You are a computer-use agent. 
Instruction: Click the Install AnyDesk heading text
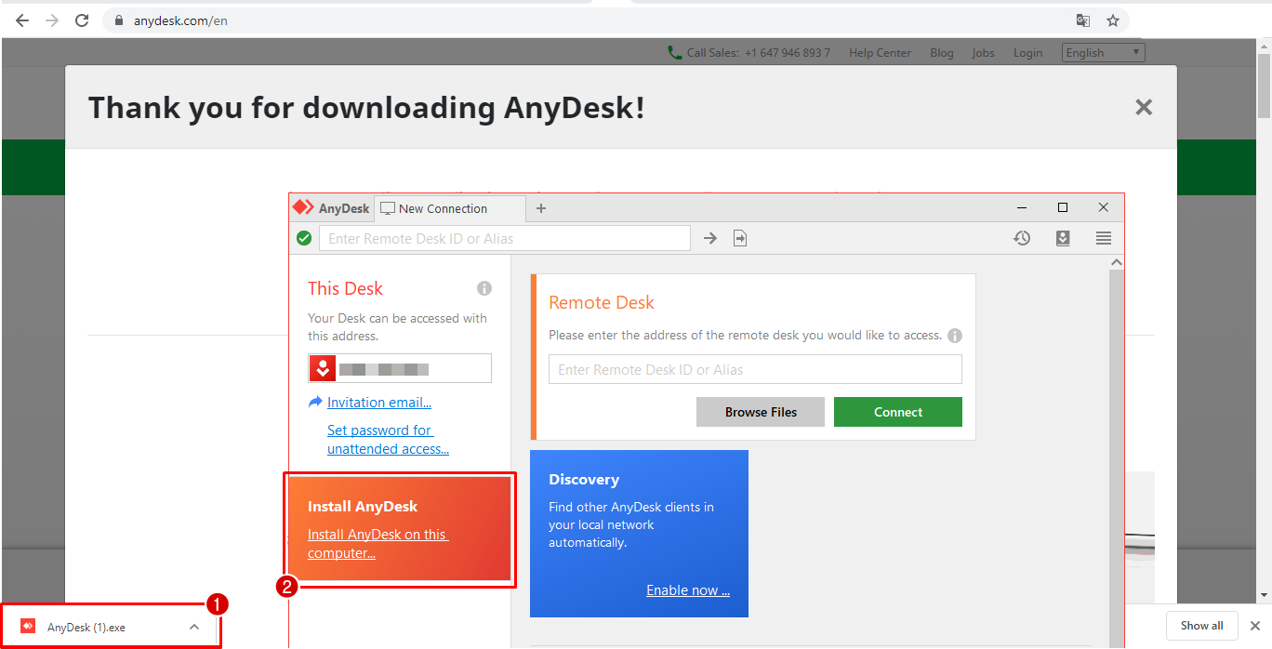pos(363,507)
